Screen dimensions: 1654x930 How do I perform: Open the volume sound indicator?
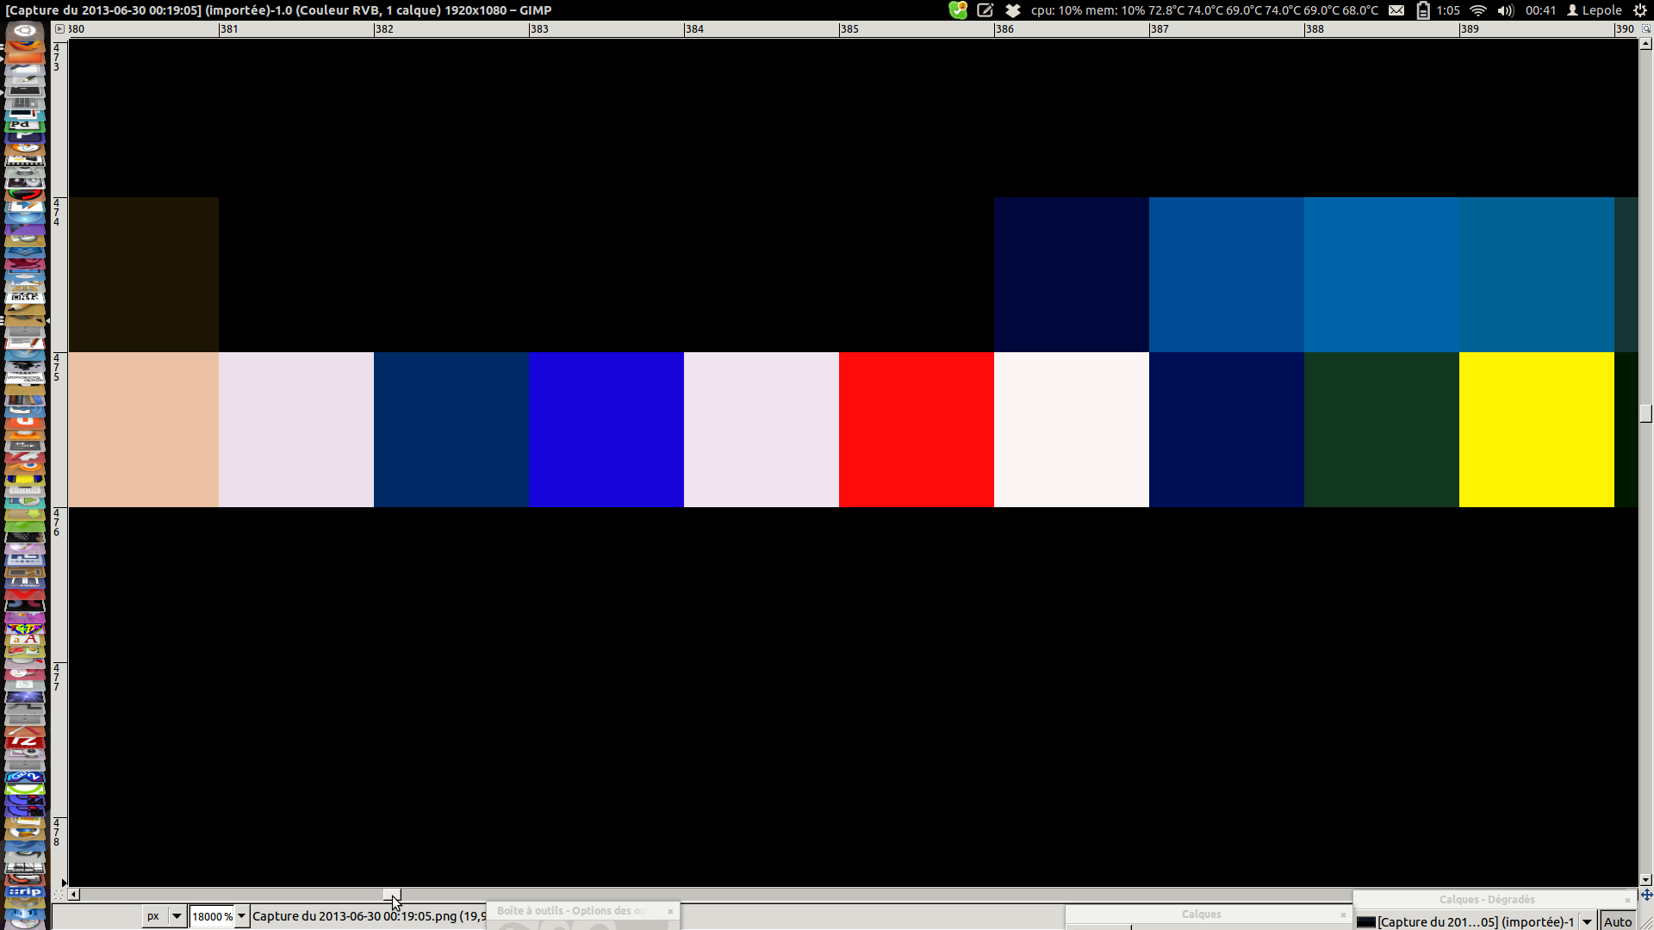point(1505,10)
